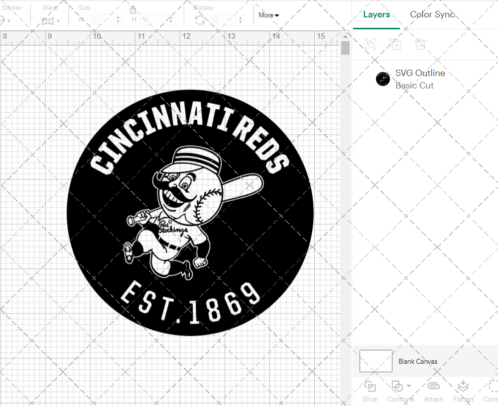The image size is (498, 406).
Task: Click the group icon in Layers panel
Action: coord(370,44)
